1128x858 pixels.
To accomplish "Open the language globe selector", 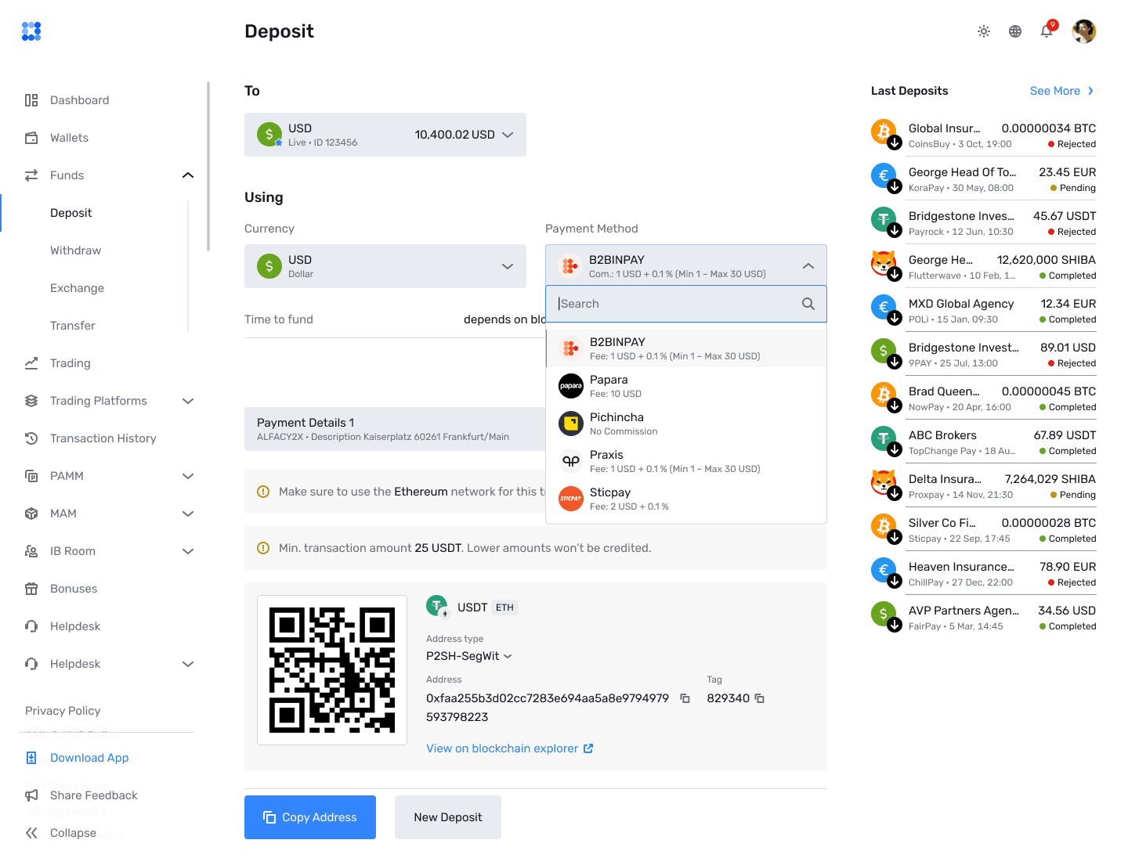I will point(1014,31).
